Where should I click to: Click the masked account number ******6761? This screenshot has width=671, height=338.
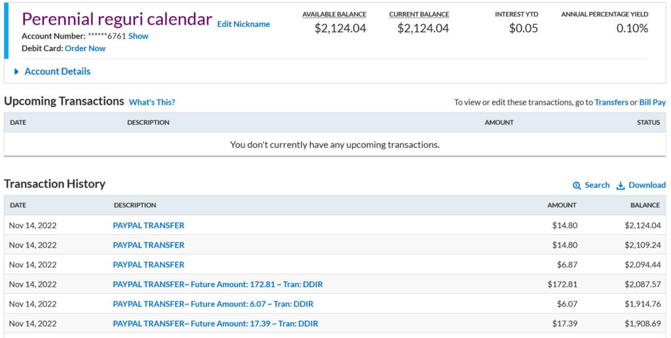click(x=107, y=36)
